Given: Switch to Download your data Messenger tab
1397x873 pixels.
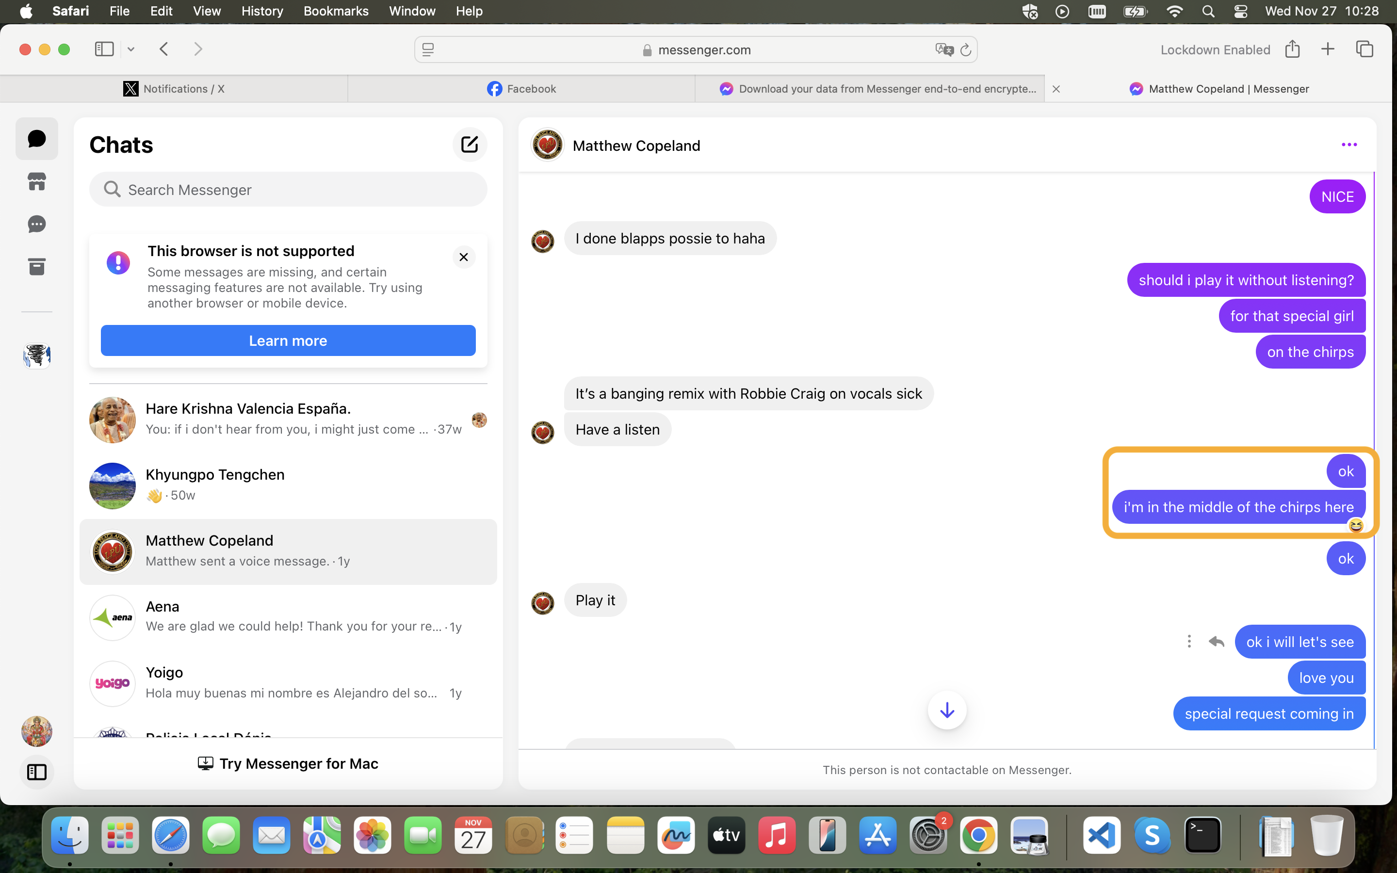Looking at the screenshot, I should (869, 88).
